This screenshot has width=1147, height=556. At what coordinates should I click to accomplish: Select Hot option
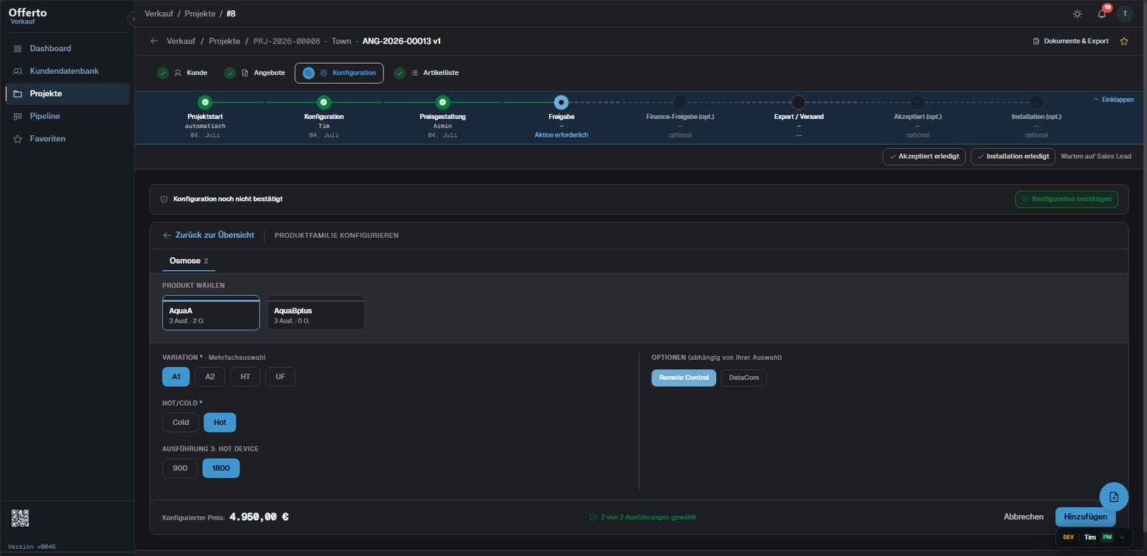pyautogui.click(x=220, y=423)
